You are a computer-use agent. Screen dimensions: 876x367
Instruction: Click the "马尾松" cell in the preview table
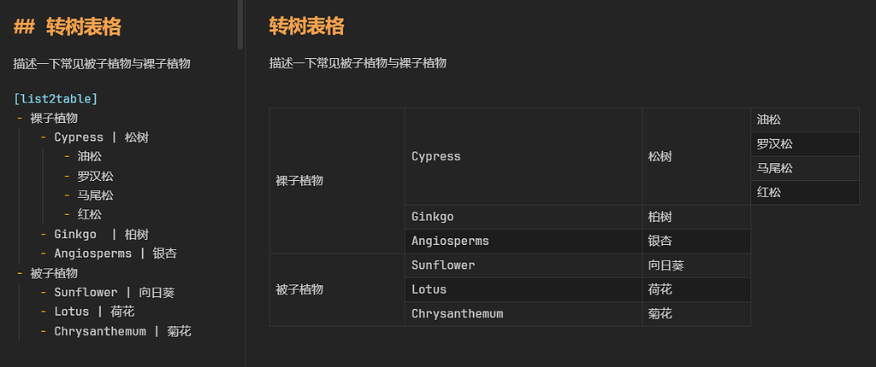774,169
